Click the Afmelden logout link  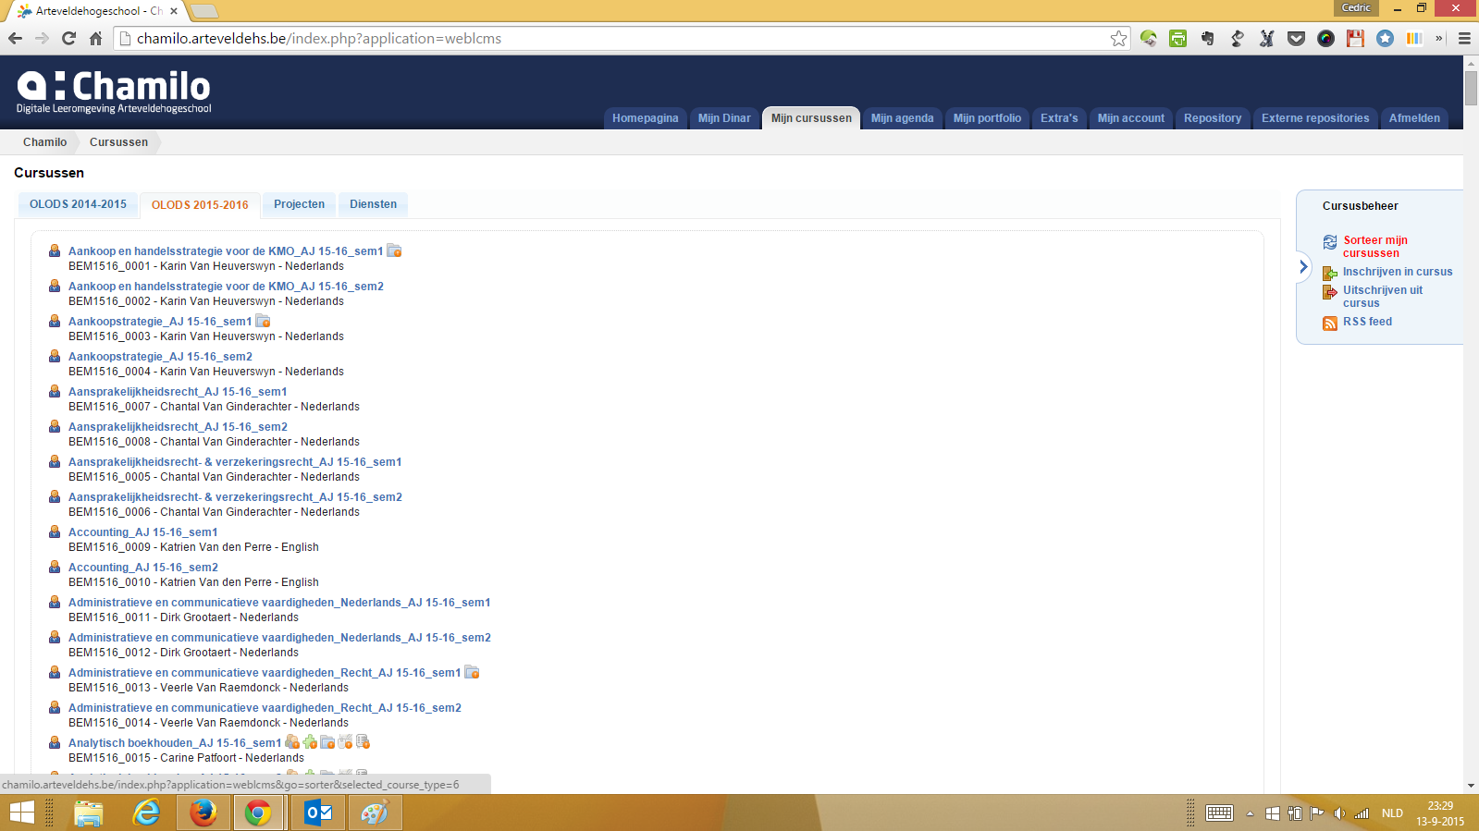click(x=1413, y=118)
